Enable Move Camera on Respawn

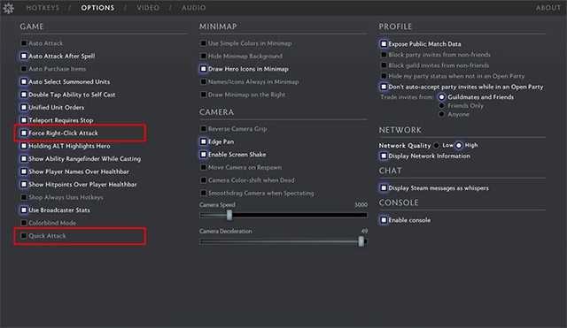(203, 167)
